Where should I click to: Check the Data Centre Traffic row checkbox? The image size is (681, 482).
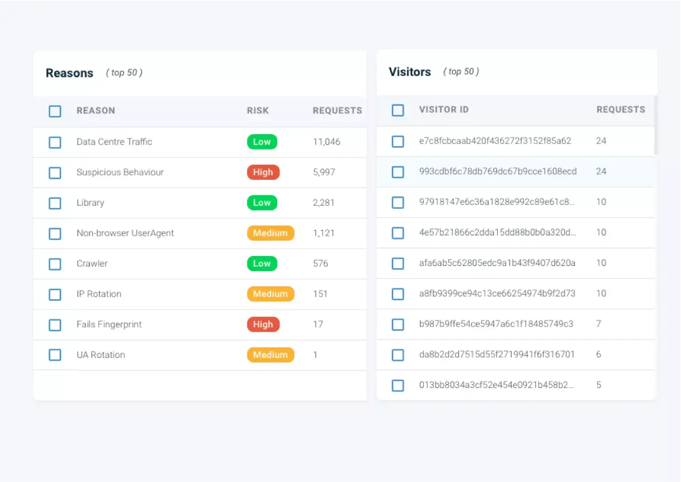(55, 142)
